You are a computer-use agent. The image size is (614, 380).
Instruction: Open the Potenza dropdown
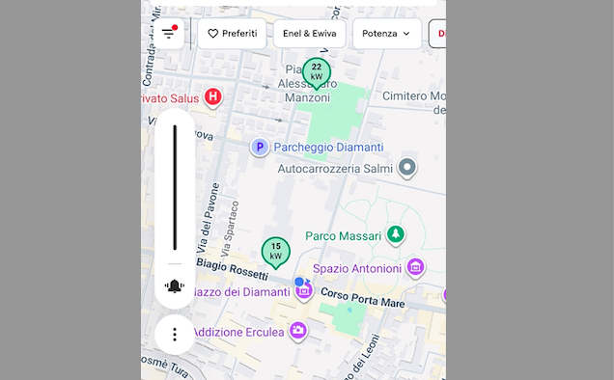[387, 34]
